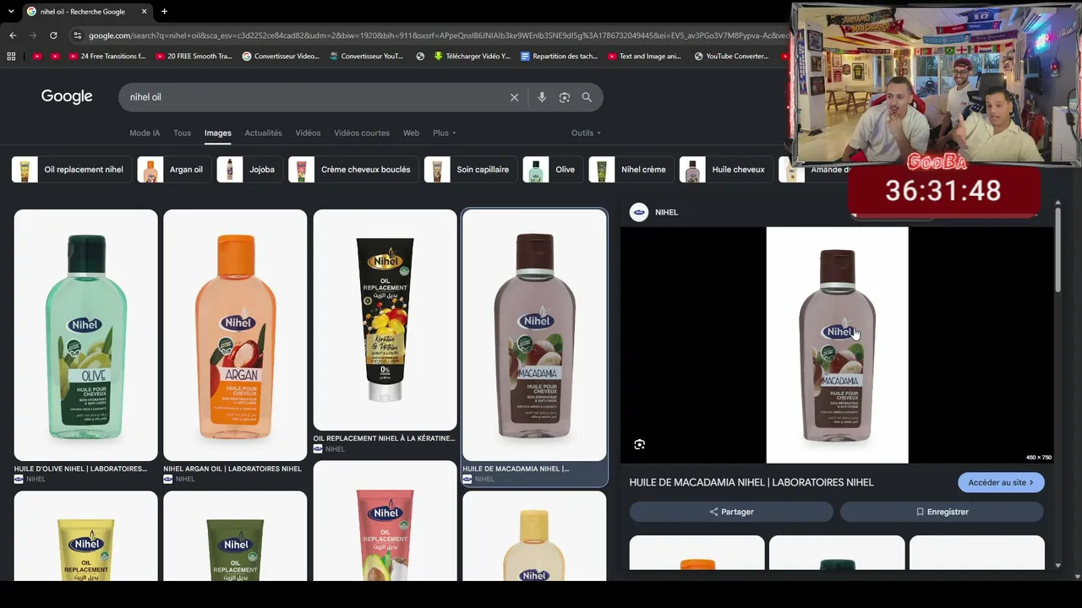
Task: Click the NIHEL source logo in preview panel
Action: (x=639, y=212)
